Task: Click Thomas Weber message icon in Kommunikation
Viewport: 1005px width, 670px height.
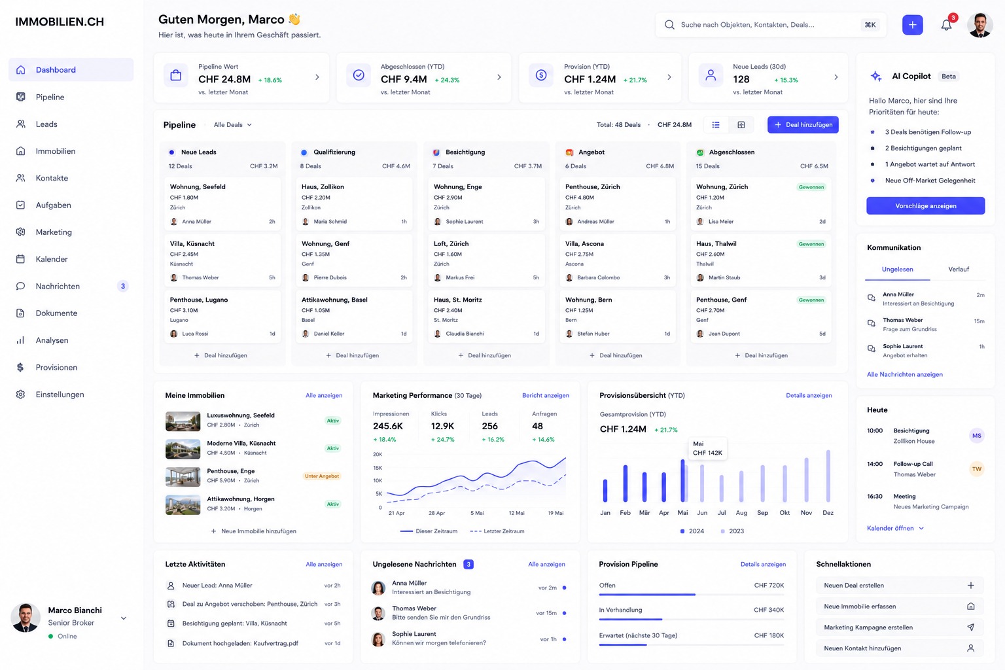Action: pos(872,323)
